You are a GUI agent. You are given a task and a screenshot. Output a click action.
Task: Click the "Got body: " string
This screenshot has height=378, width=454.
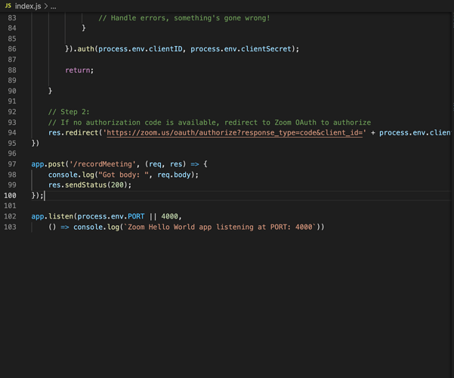124,175
